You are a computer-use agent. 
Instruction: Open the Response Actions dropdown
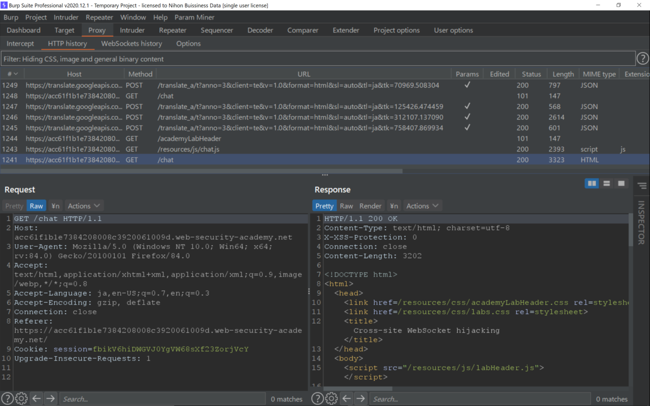pyautogui.click(x=422, y=206)
